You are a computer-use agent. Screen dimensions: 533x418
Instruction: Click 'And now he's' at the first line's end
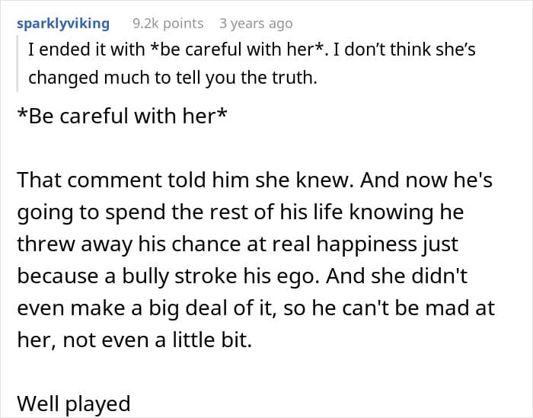[413, 180]
